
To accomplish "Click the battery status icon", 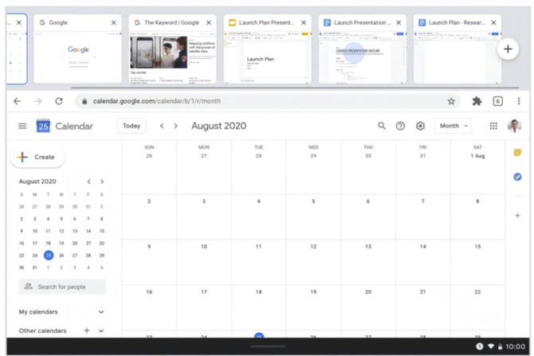I will click(x=500, y=346).
